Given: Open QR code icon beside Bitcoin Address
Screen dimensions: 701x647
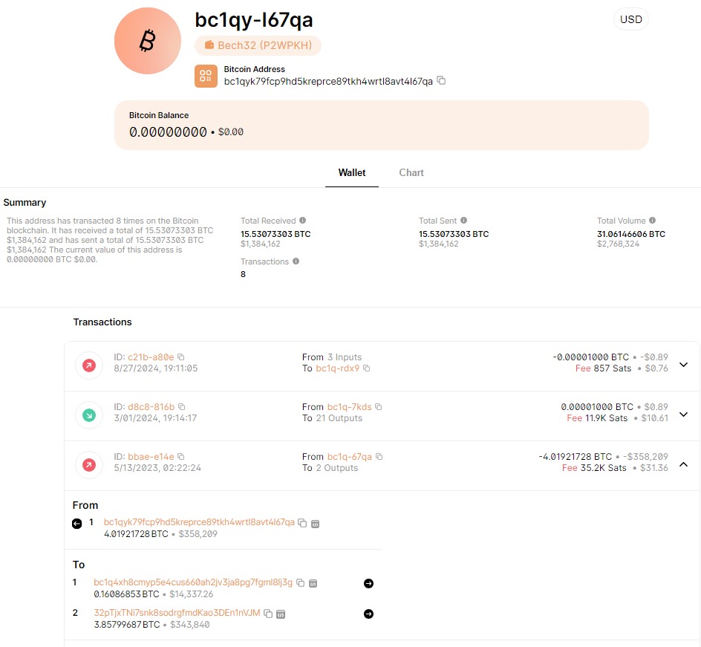Looking at the screenshot, I should (x=206, y=76).
